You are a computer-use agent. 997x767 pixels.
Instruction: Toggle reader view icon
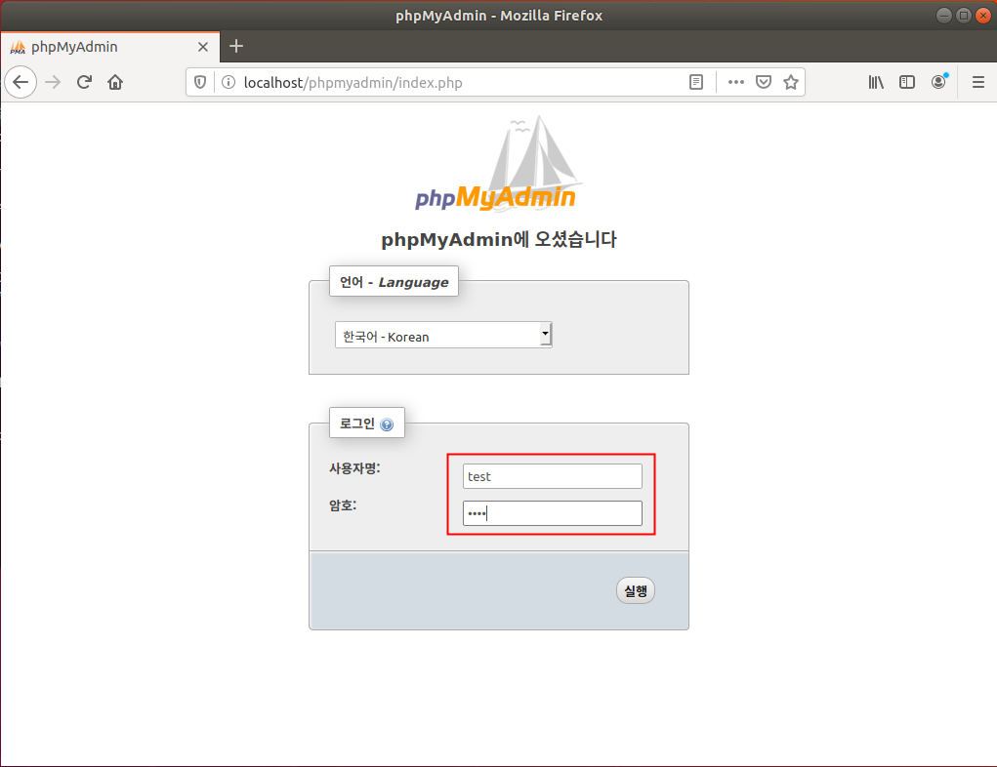pos(696,82)
